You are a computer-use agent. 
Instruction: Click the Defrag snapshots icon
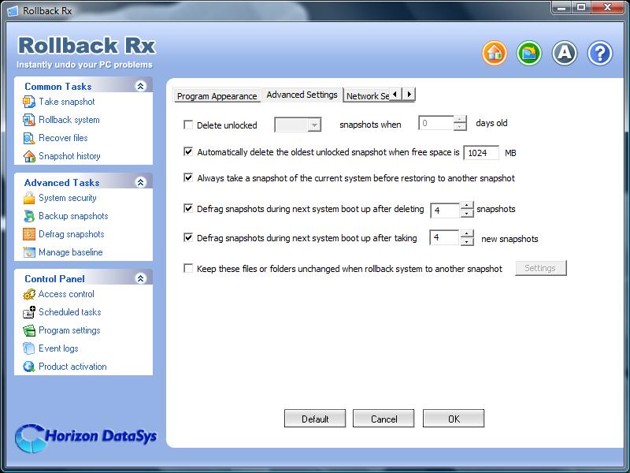pos(29,234)
